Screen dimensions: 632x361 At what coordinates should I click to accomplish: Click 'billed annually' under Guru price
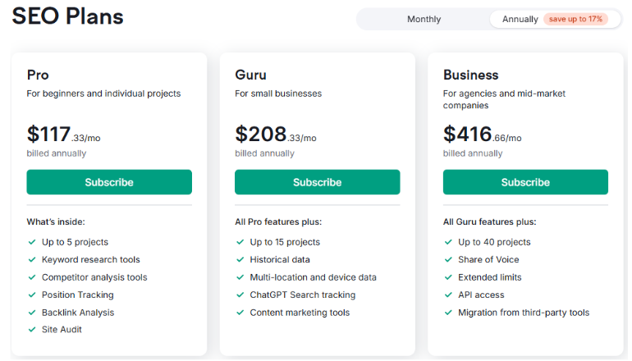[x=265, y=153]
